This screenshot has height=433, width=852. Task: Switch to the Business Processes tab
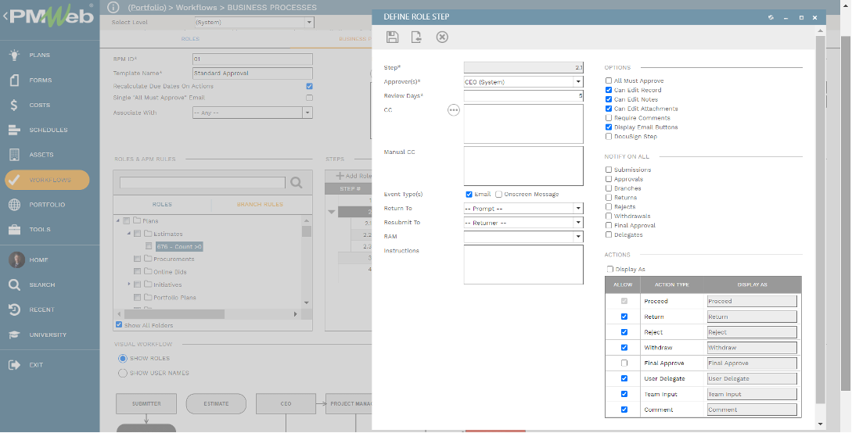click(x=354, y=39)
